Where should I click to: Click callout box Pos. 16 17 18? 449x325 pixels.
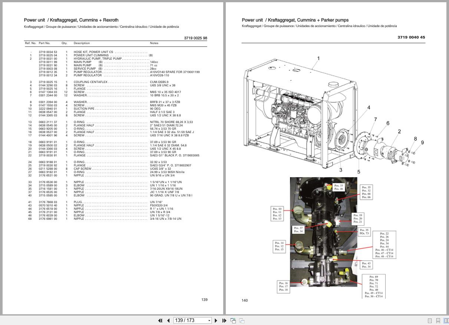(x=283, y=286)
